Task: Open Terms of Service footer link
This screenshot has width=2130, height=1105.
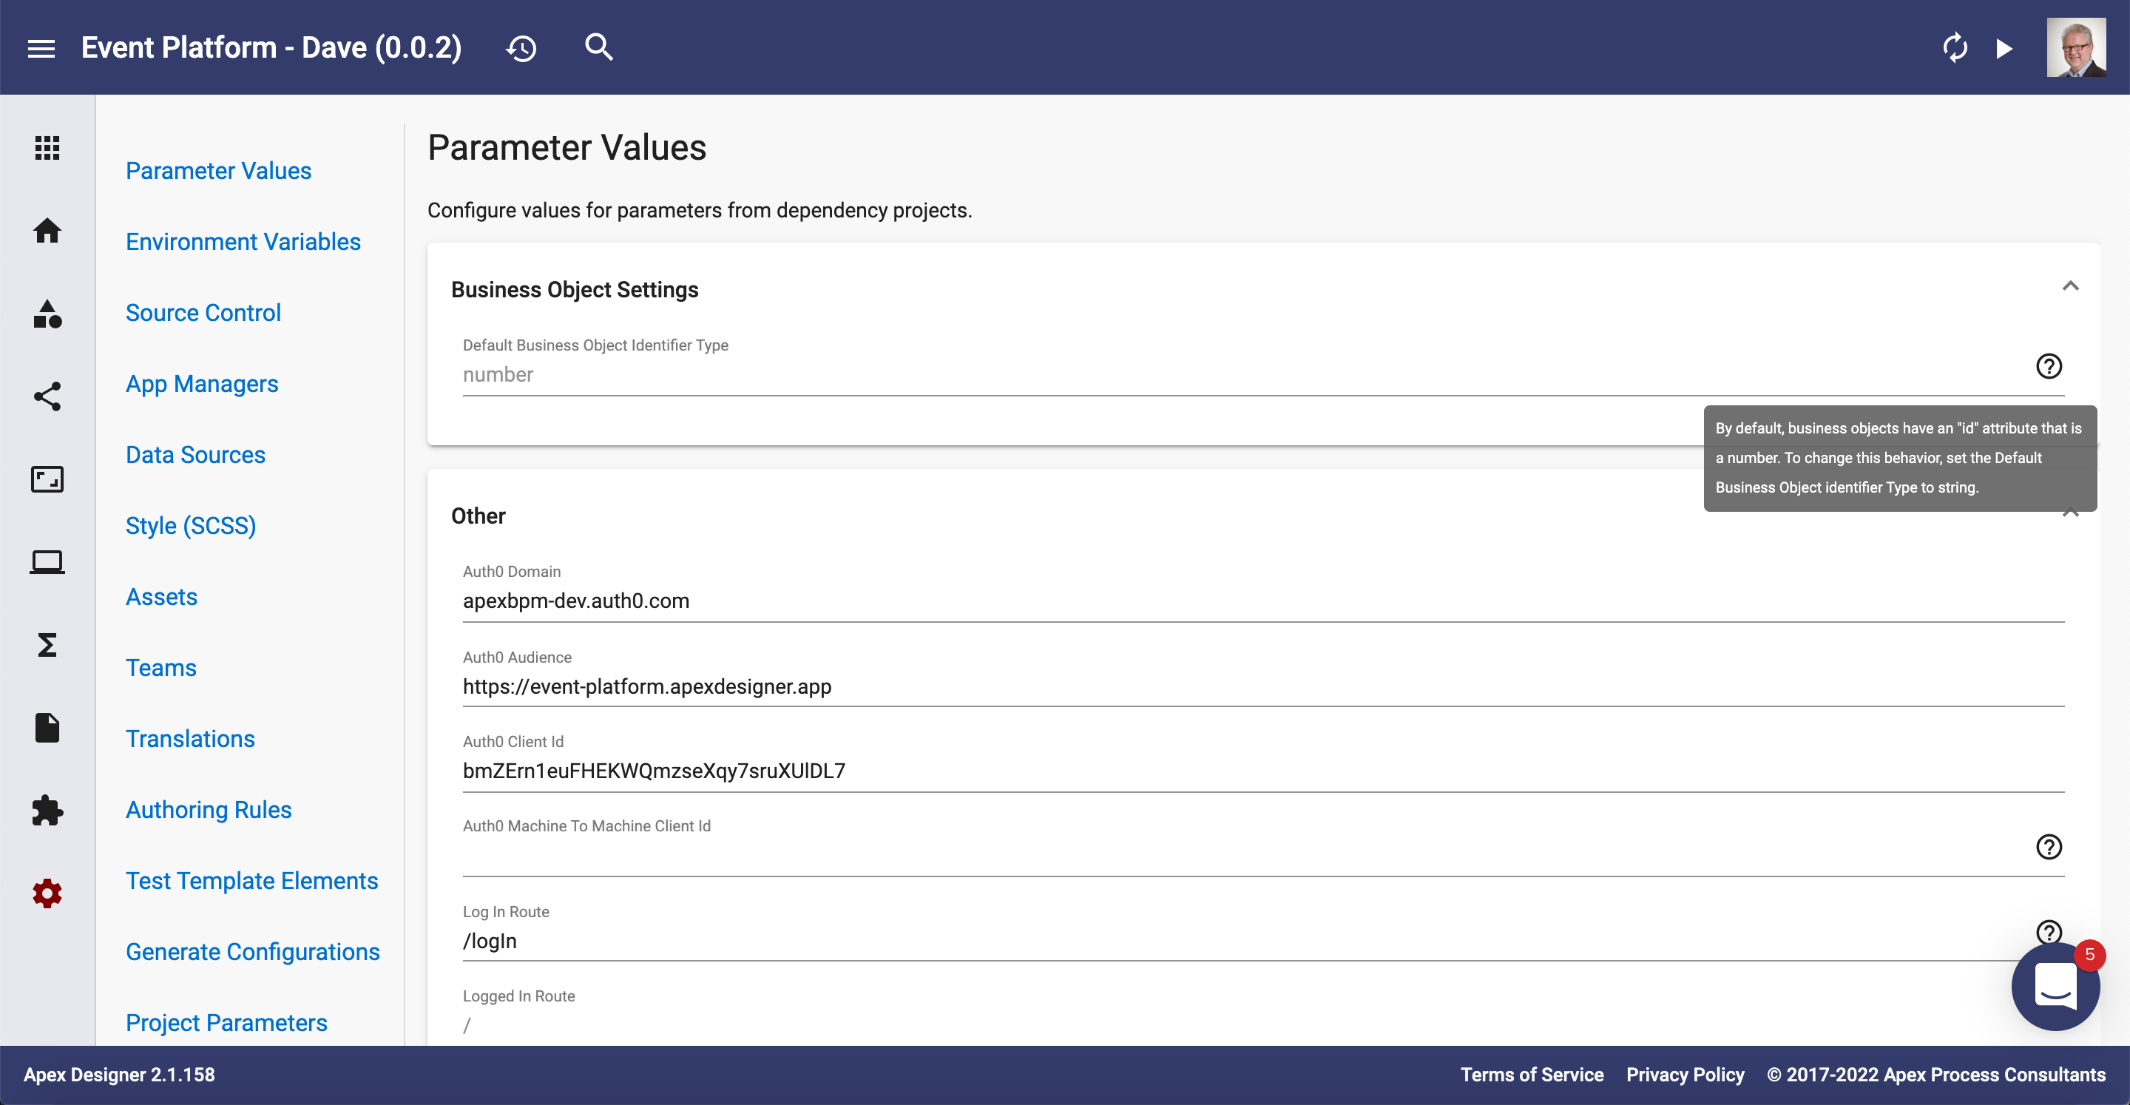Action: 1532,1075
